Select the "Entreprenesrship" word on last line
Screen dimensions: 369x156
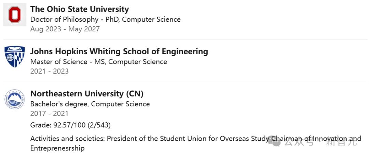click(x=57, y=148)
